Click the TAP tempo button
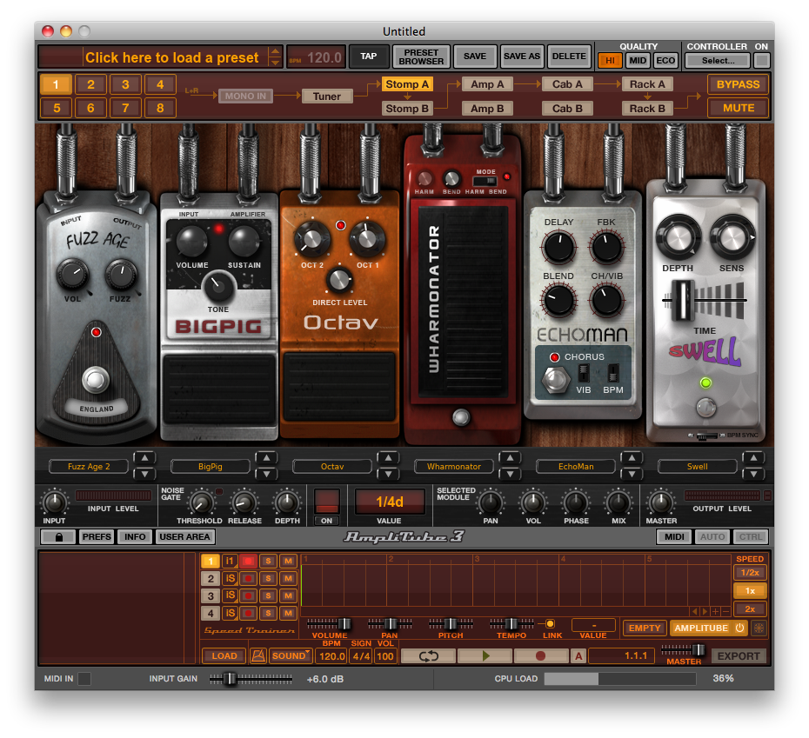The width and height of the screenshot is (809, 738). click(368, 57)
